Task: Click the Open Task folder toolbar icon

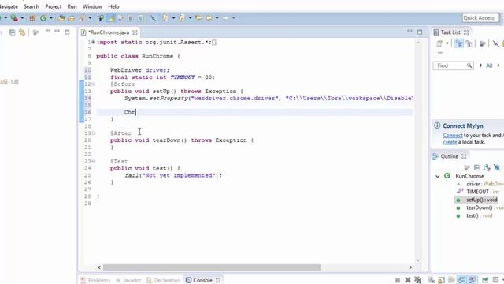Action: tap(71, 18)
